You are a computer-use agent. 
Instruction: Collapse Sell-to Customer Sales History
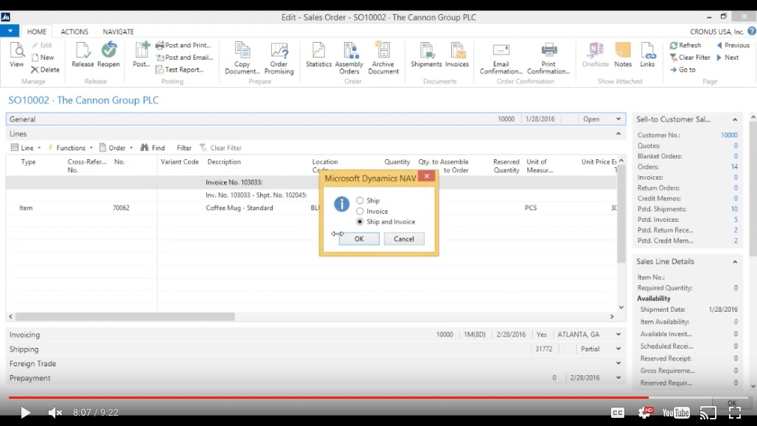click(x=735, y=119)
